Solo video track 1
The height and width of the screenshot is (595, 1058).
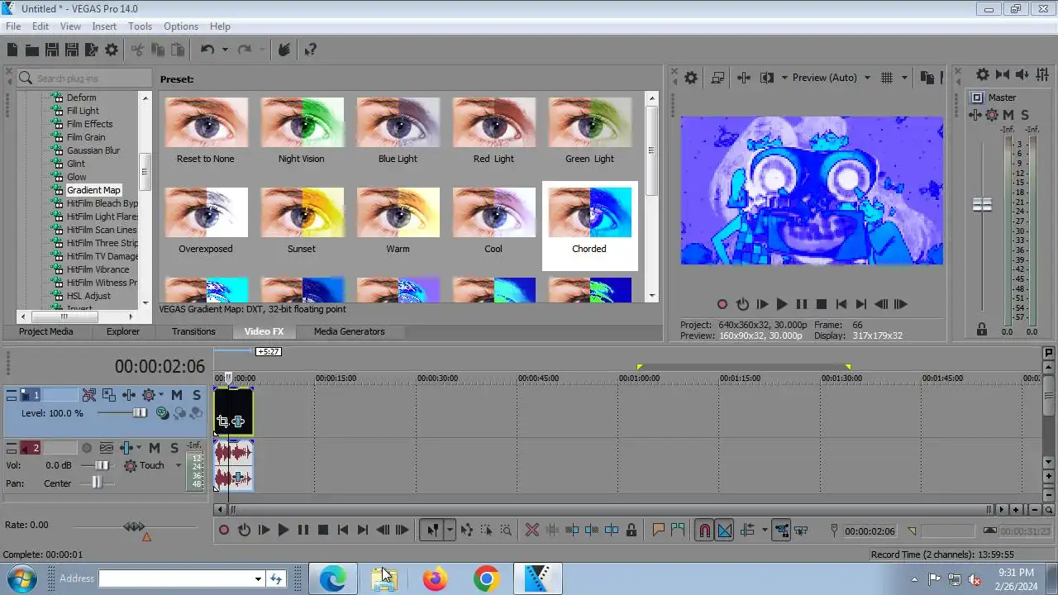click(x=196, y=395)
